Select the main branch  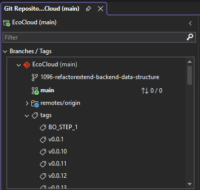[x=47, y=90]
